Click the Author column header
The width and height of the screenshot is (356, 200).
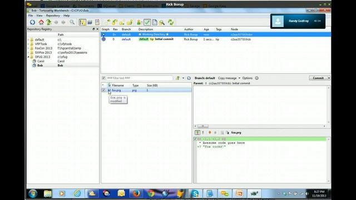(x=189, y=29)
